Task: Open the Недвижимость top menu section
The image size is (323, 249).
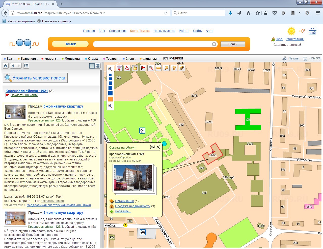Action: point(164,31)
